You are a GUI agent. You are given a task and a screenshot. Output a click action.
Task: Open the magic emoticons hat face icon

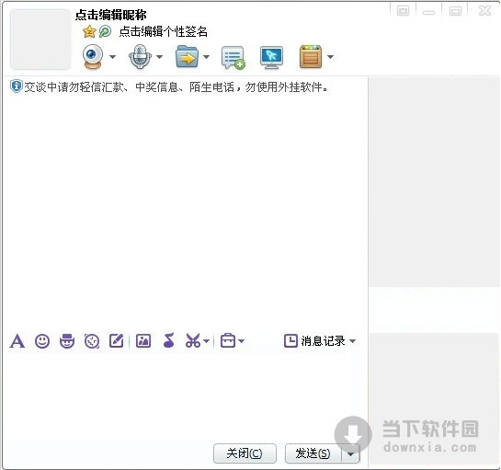tap(67, 341)
